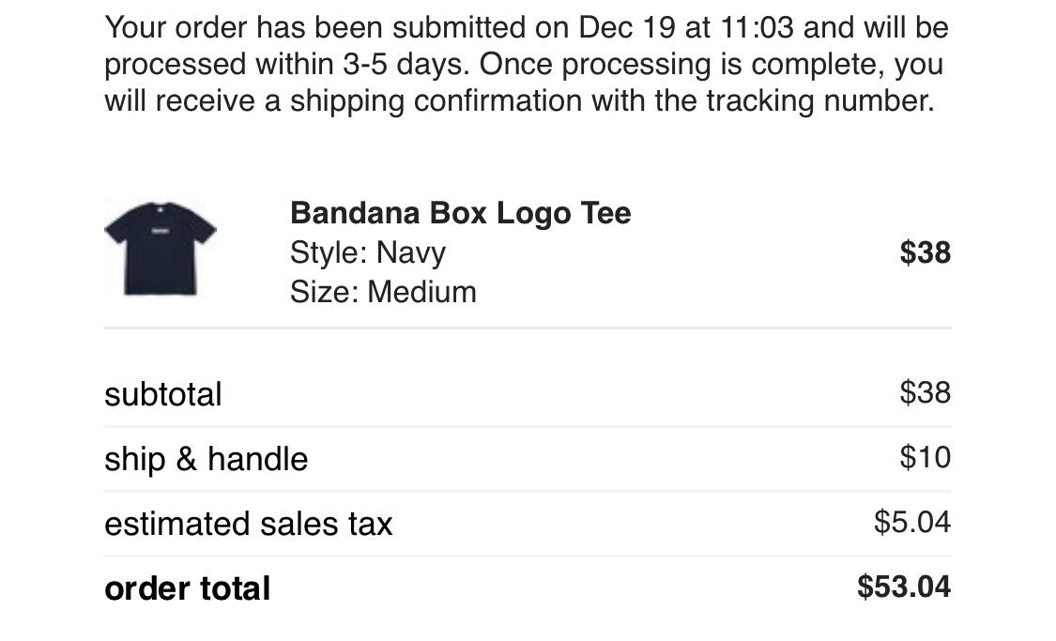Click the "Style: Navy" text
The width and height of the screenshot is (1056, 641).
point(367,252)
